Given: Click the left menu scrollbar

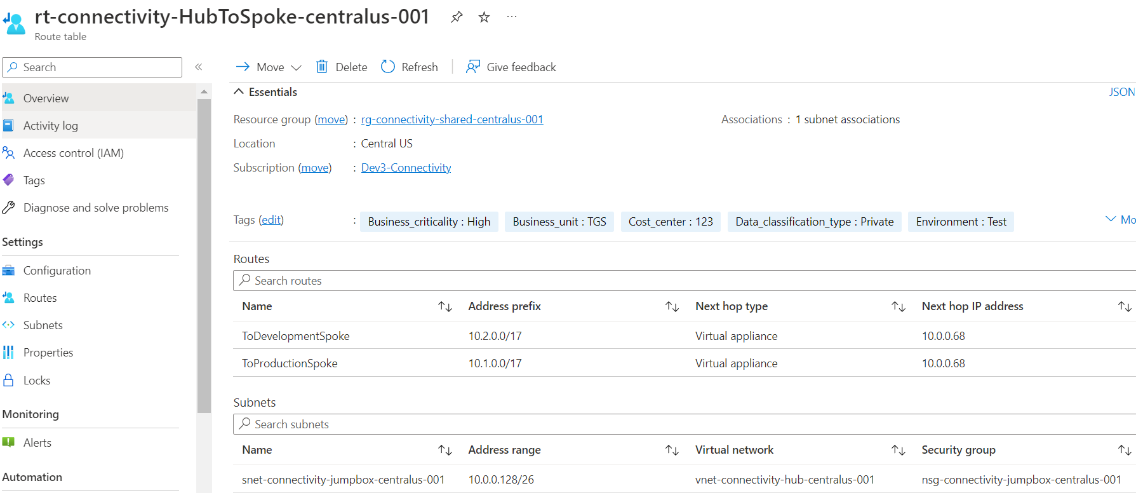Looking at the screenshot, I should click(204, 254).
